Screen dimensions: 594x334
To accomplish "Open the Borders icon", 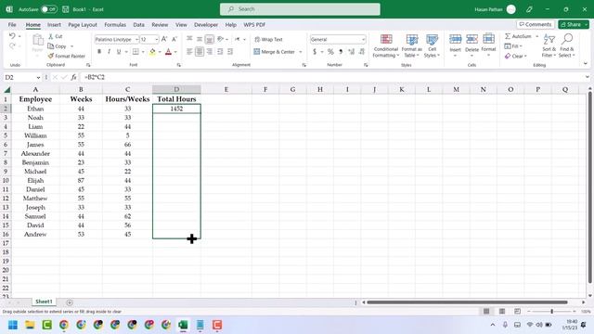I will coord(136,52).
